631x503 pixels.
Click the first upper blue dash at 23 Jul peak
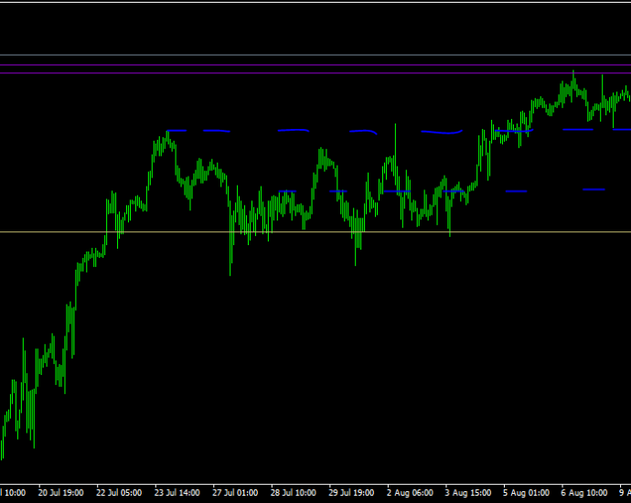tap(176, 131)
